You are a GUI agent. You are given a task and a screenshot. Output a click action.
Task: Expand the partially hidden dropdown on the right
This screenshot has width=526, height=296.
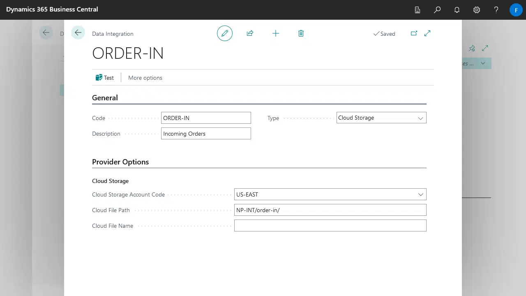(482, 63)
